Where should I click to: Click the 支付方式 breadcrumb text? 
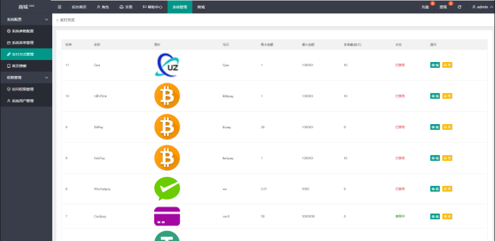point(67,20)
